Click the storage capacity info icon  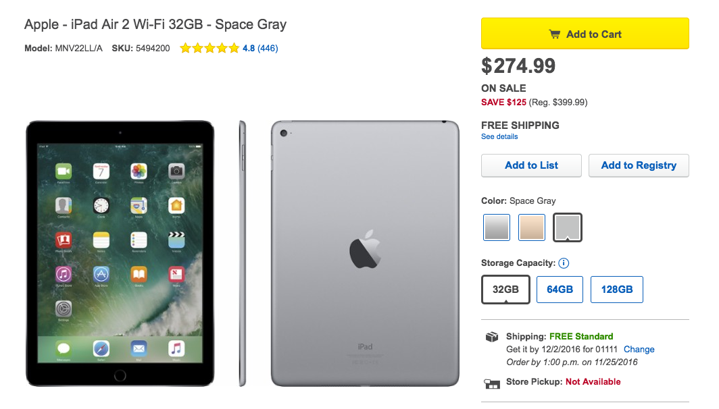point(564,263)
